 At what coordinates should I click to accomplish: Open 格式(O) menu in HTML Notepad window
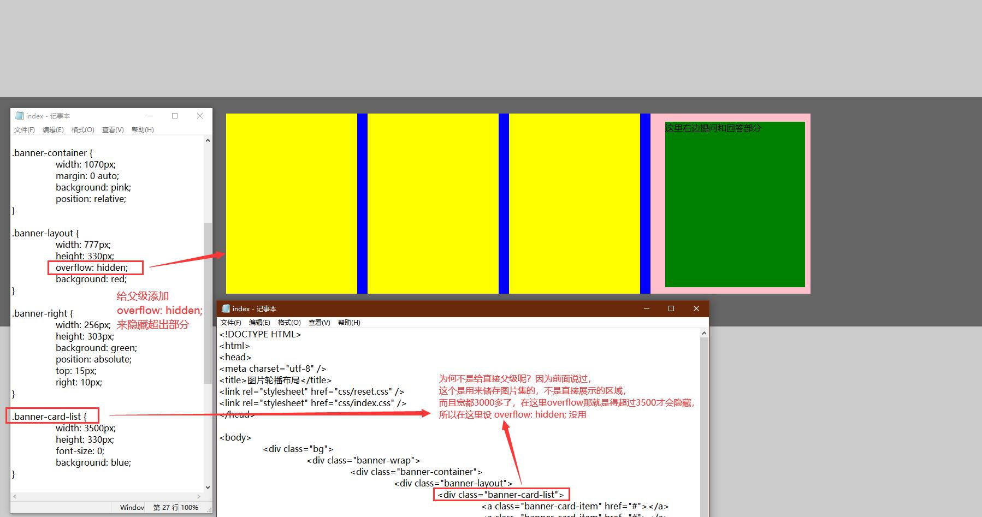point(289,323)
